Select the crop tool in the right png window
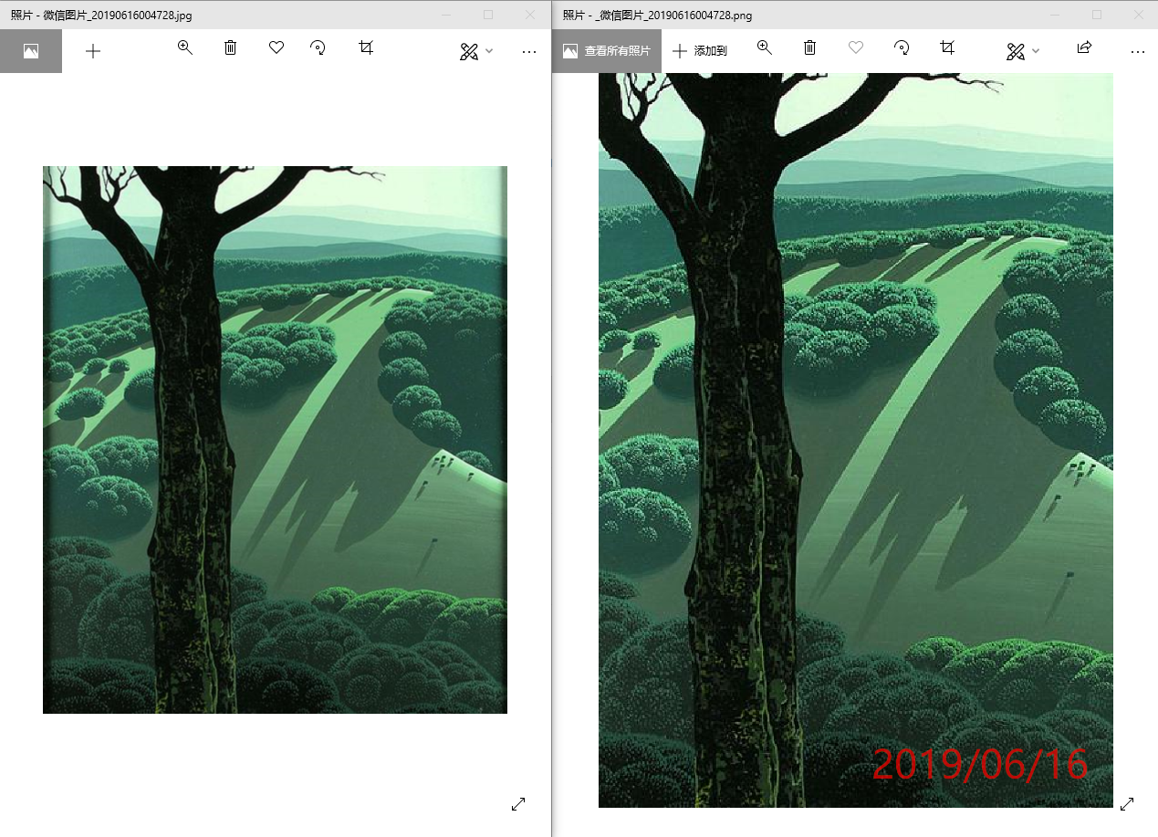 pyautogui.click(x=948, y=47)
